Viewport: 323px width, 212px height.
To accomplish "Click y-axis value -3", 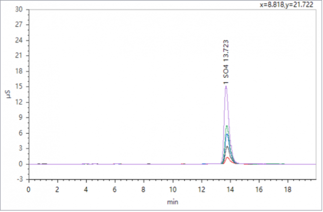I will click(x=20, y=179).
